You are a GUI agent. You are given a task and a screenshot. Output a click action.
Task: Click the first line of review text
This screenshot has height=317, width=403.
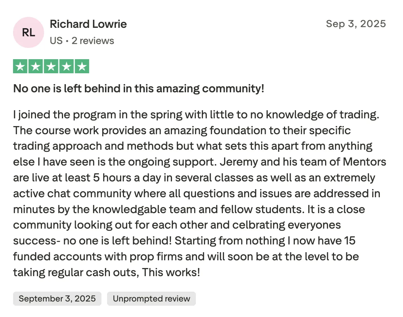pos(196,115)
